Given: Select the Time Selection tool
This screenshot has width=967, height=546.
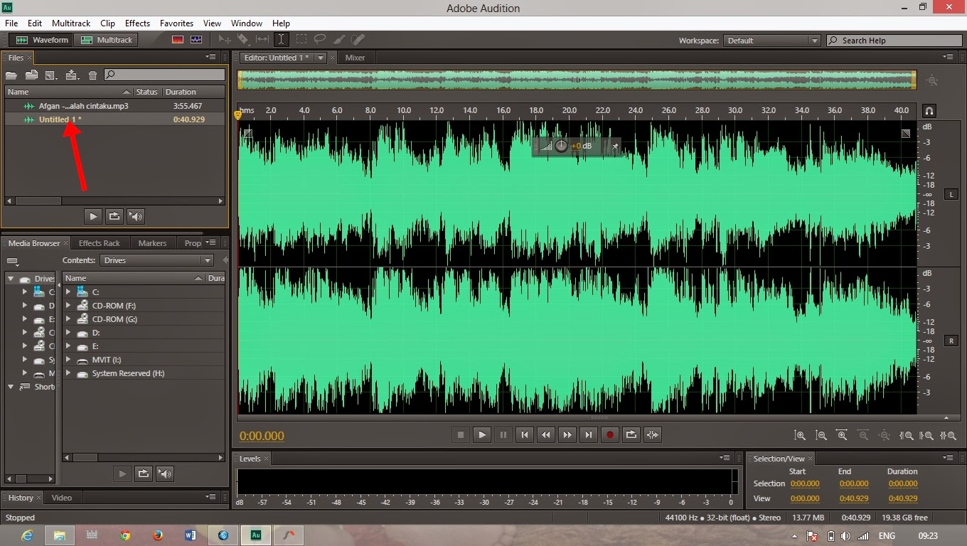Looking at the screenshot, I should pyautogui.click(x=282, y=40).
